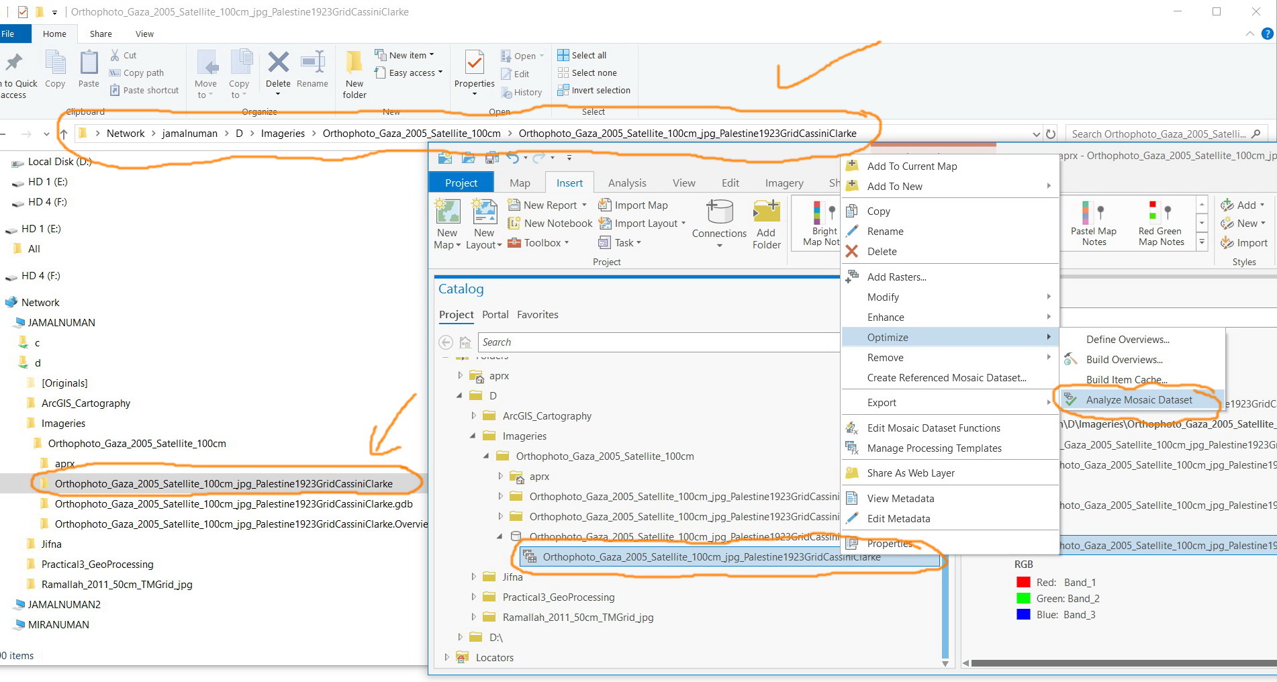
Task: Click New folder icon in Explorer ribbon
Action: click(x=354, y=63)
